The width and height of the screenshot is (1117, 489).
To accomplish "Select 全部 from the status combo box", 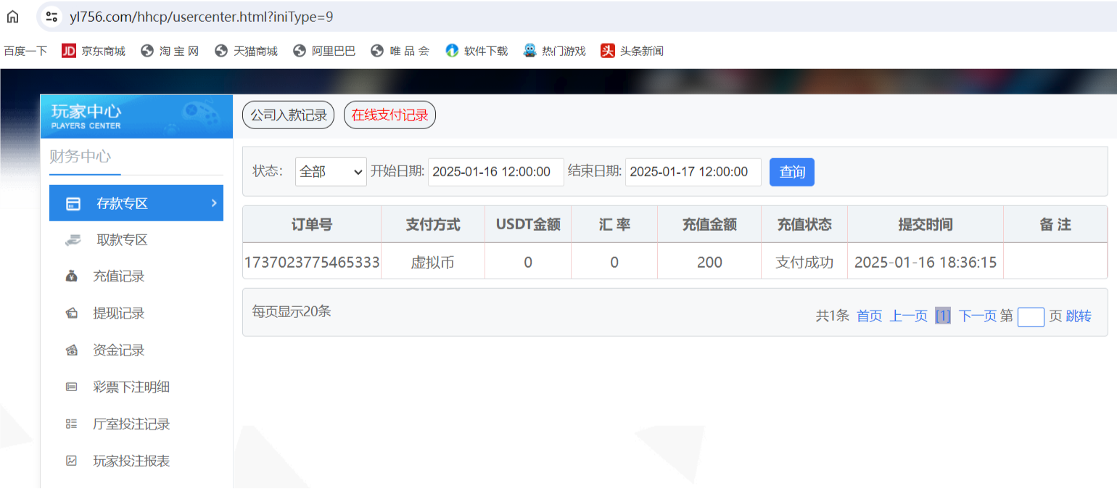I will [330, 172].
